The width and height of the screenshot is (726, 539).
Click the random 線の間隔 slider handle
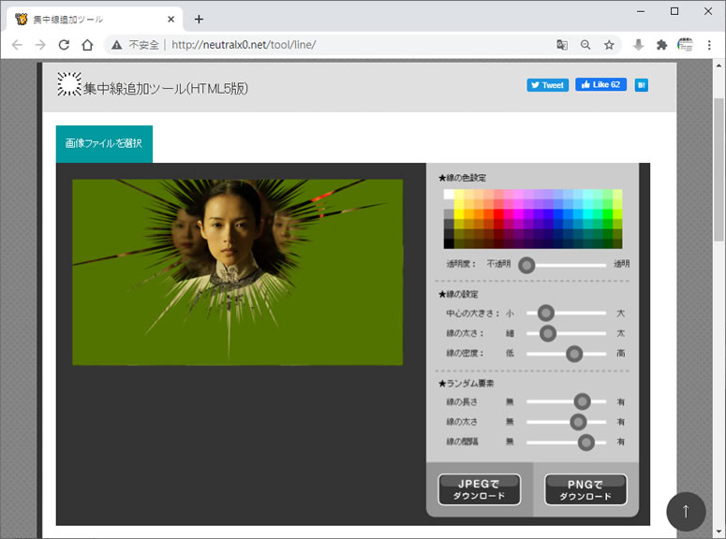click(x=586, y=443)
